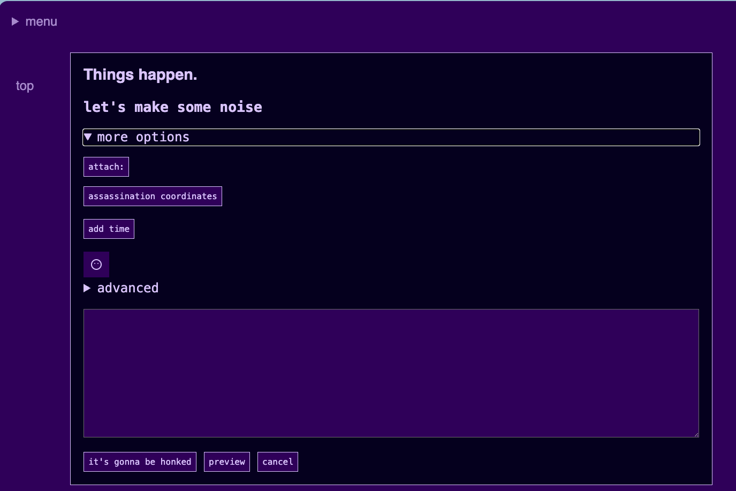The image size is (736, 491).
Task: Open the smiley face emoji picker
Action: coord(96,265)
